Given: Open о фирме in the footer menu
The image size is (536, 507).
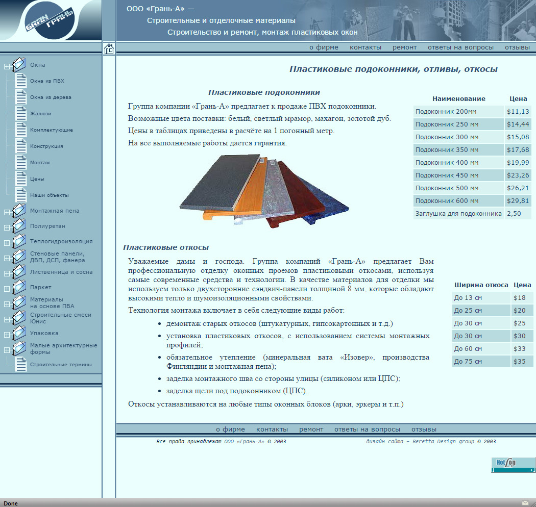Looking at the screenshot, I should pos(230,429).
